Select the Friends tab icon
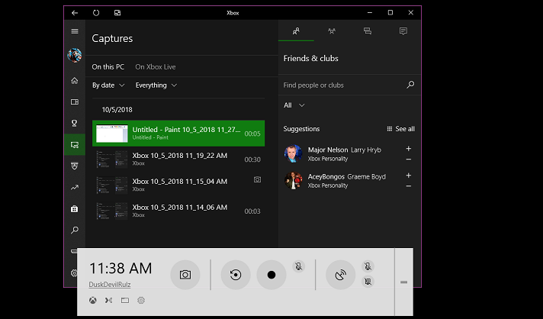The height and width of the screenshot is (319, 543). [x=296, y=31]
